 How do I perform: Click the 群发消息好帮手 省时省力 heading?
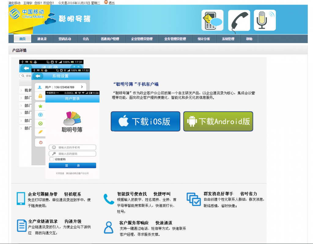pyautogui.click(x=230, y=194)
